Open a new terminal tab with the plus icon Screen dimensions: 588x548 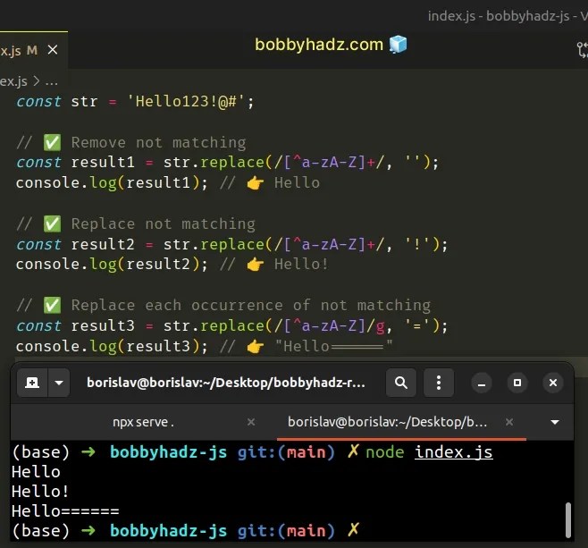(x=32, y=383)
